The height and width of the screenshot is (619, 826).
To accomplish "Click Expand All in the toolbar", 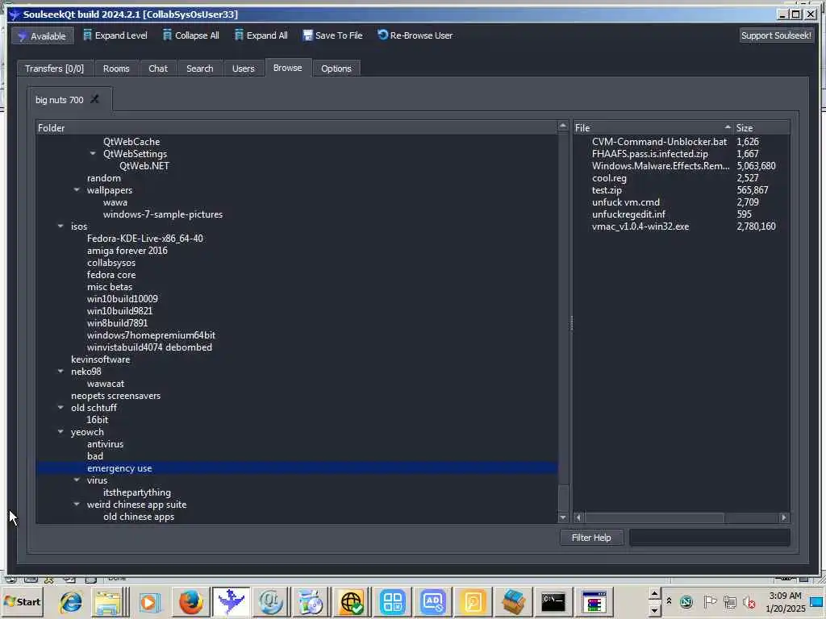I will point(261,35).
